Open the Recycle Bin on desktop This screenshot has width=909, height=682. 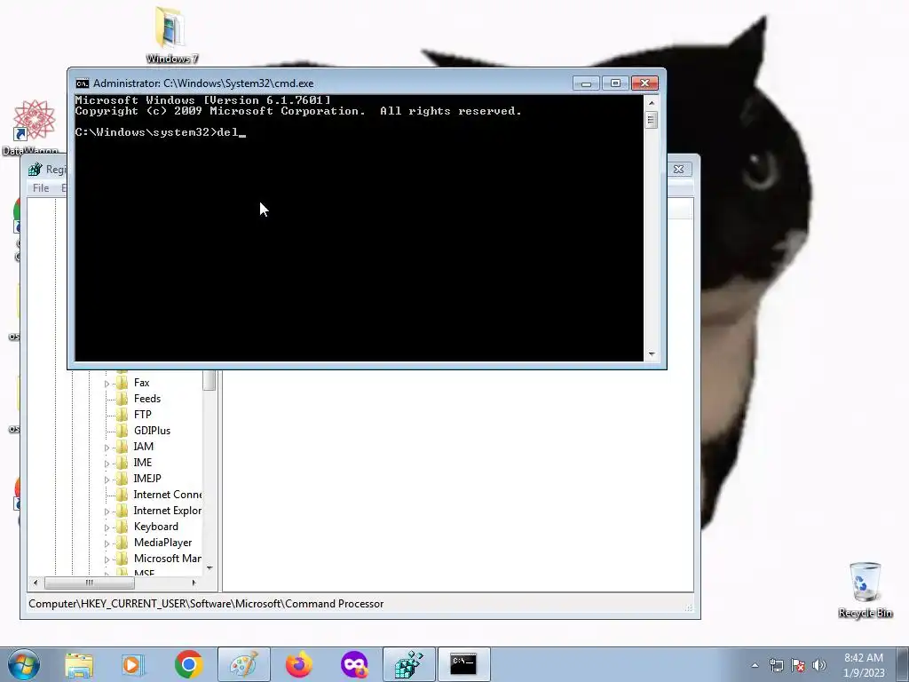pos(865,590)
